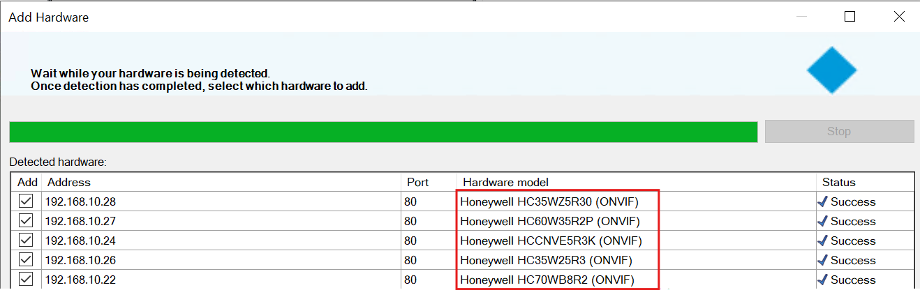This screenshot has height=290, width=920.
Task: Click Success checkmark icon for 192.168.10.28
Action: 824,201
